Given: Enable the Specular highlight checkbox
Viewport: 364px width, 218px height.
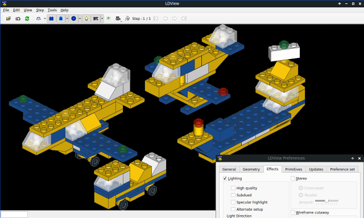Looking at the screenshot, I should point(233,202).
